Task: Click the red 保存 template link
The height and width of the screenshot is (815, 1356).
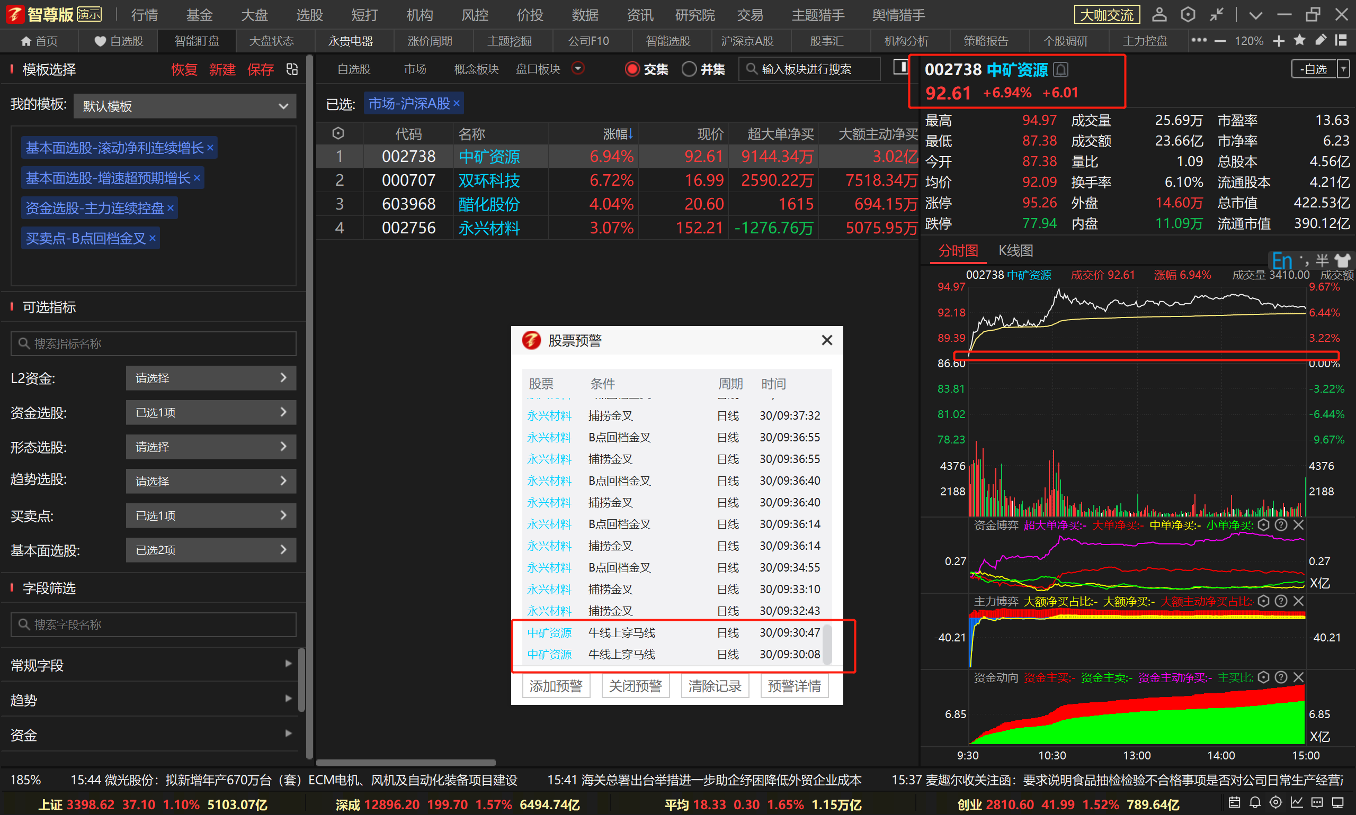Action: [261, 69]
